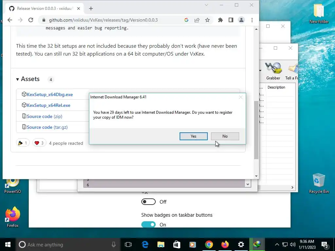Click Chrome scrollbar down arrow

point(256,176)
